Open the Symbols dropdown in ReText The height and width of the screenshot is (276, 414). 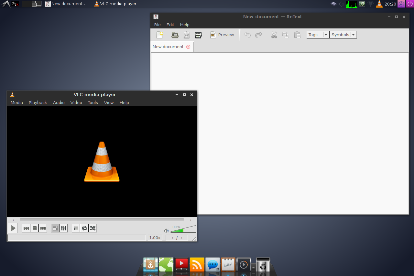click(343, 35)
